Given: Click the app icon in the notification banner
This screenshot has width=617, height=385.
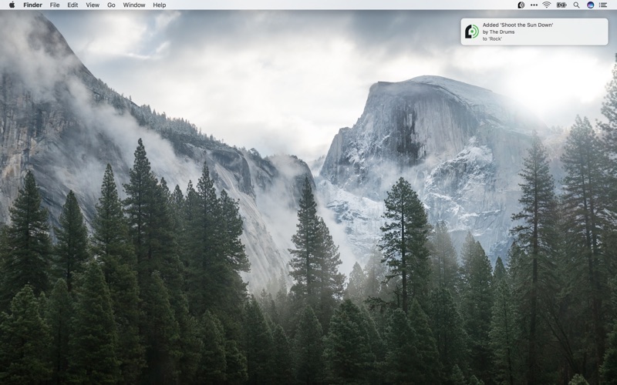Looking at the screenshot, I should [472, 32].
